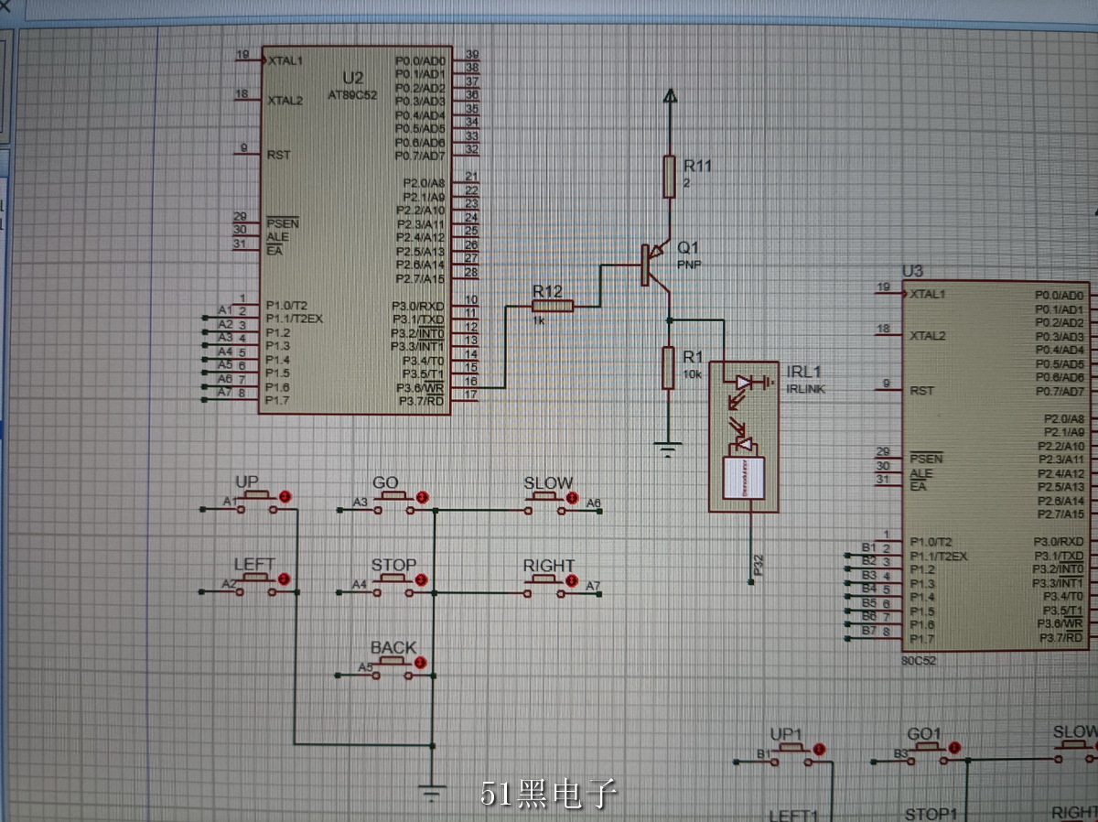Click the R1 10k resistor

(x=670, y=368)
